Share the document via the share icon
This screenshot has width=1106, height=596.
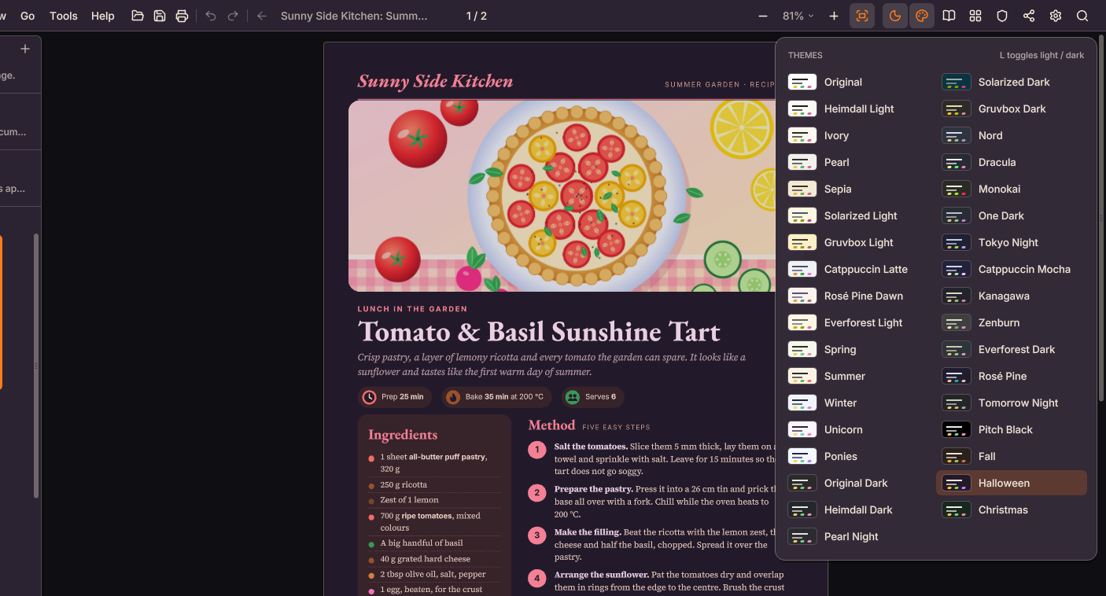(1029, 16)
